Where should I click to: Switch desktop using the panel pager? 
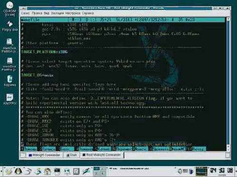(x=99, y=171)
